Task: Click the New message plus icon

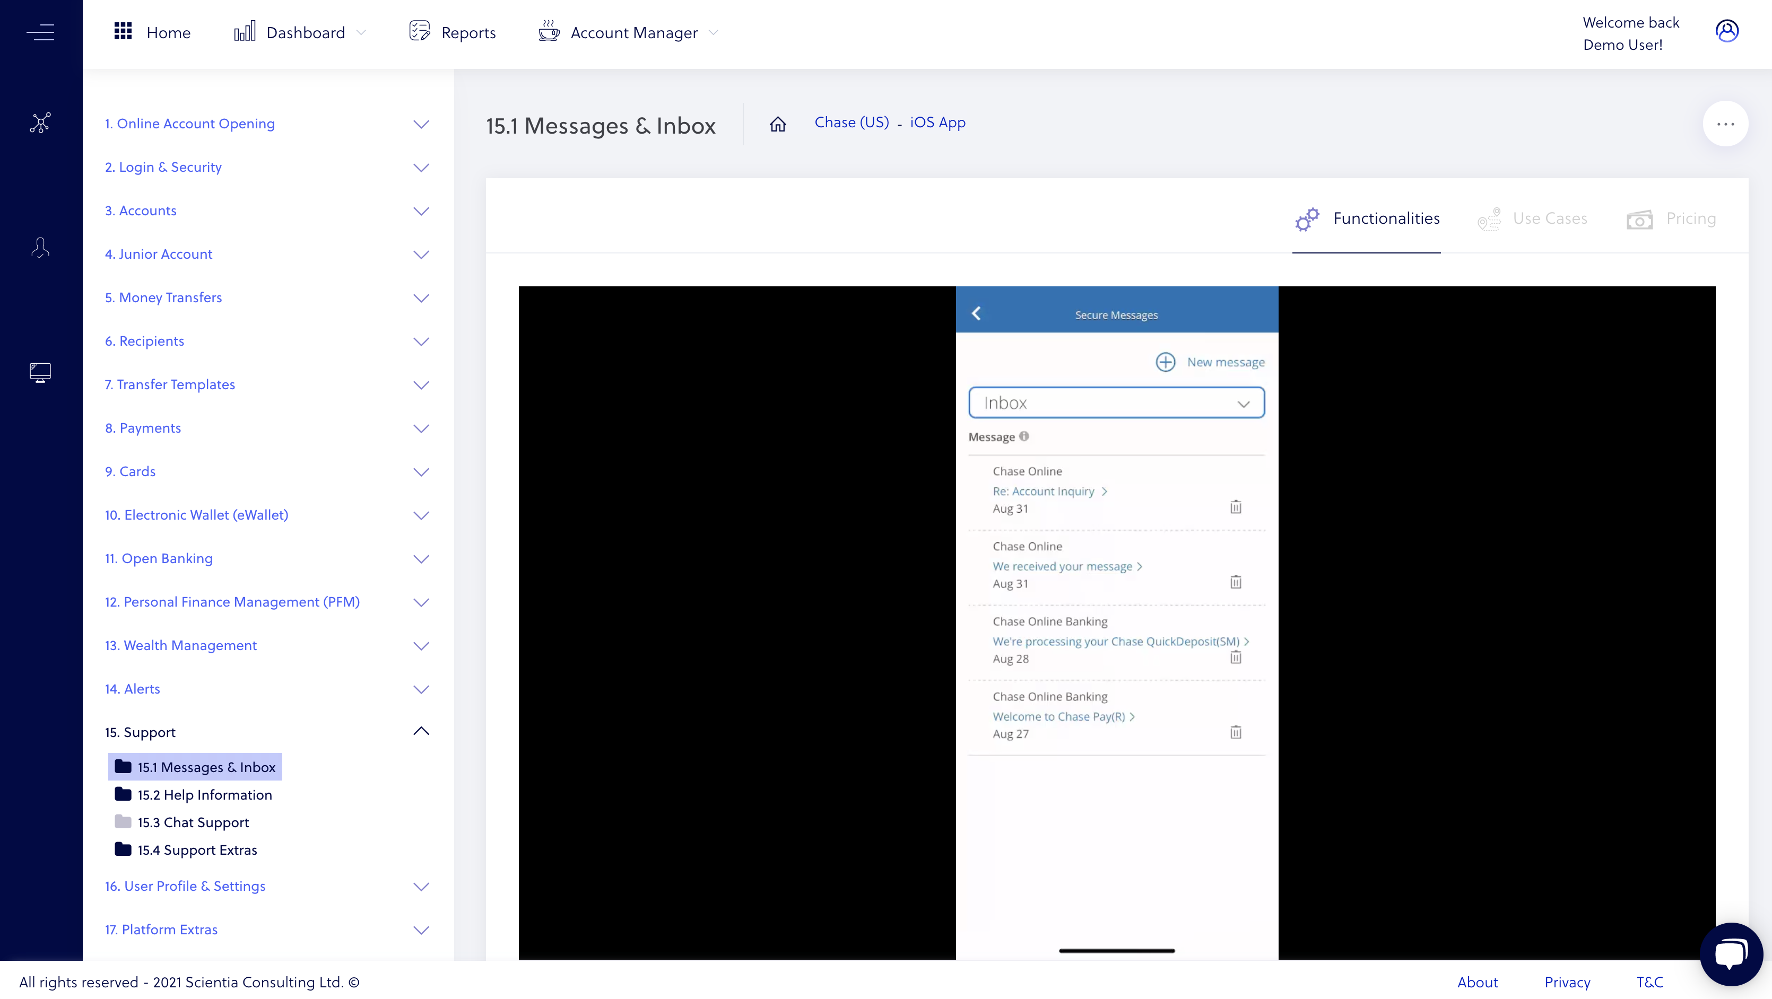Action: point(1165,362)
